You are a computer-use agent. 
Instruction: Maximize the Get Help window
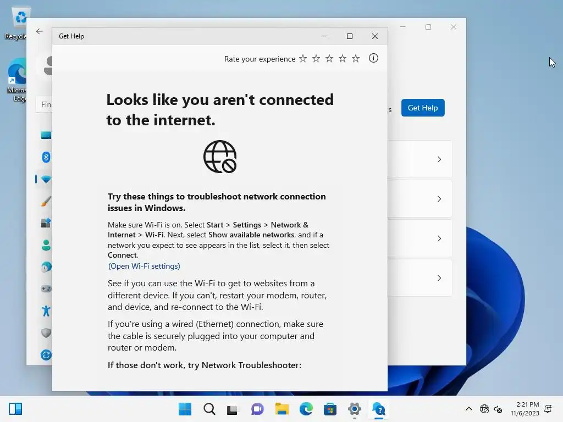[349, 36]
